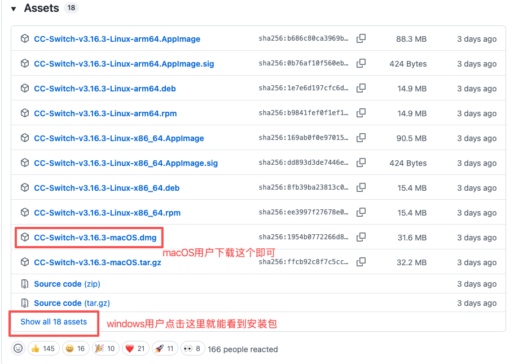Download CC-Switch-v3.16.3-Linux-x86_64.deb
The height and width of the screenshot is (364, 514).
click(107, 188)
